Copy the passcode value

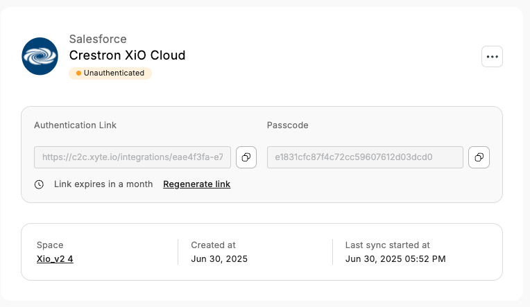point(479,157)
